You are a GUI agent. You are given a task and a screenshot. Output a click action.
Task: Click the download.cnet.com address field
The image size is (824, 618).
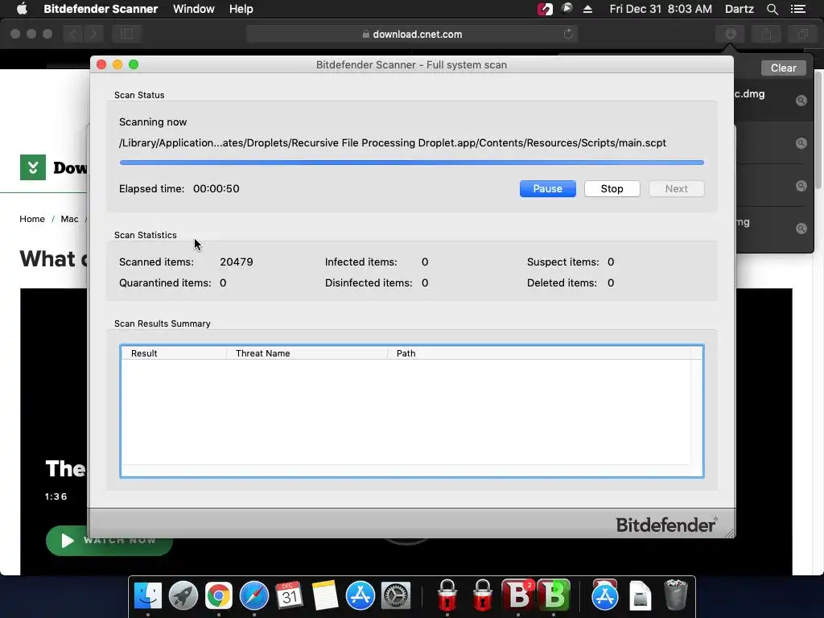(411, 34)
